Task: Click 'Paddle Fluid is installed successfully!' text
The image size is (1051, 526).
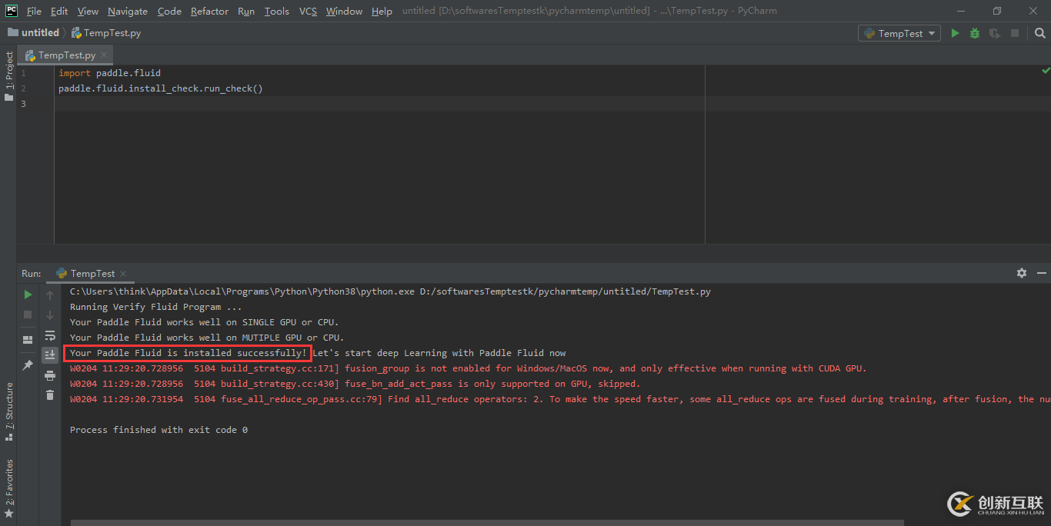Action: click(x=188, y=353)
